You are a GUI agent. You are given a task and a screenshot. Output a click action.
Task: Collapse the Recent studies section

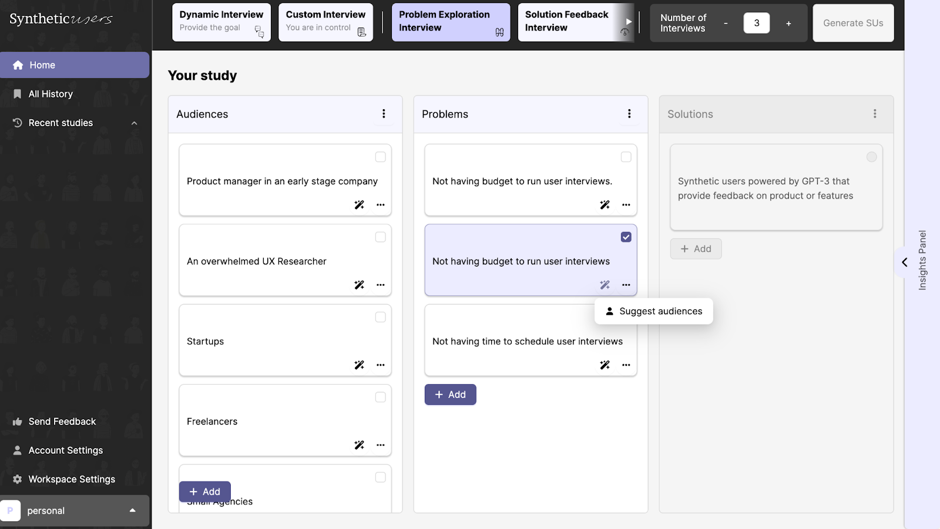click(x=133, y=123)
